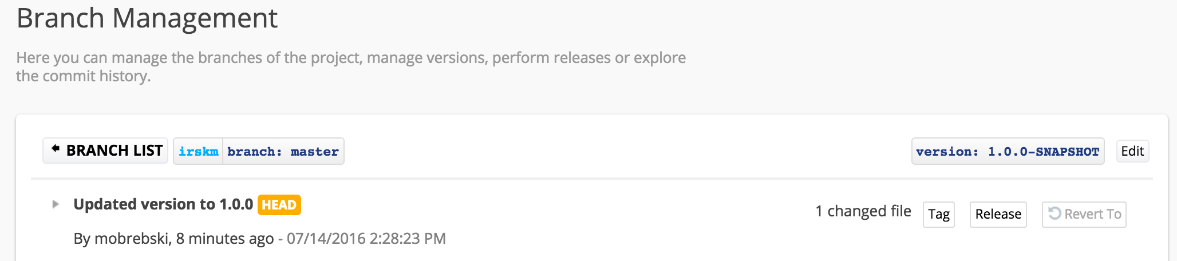The width and height of the screenshot is (1177, 261).
Task: Open the irskm project link
Action: pyautogui.click(x=198, y=152)
